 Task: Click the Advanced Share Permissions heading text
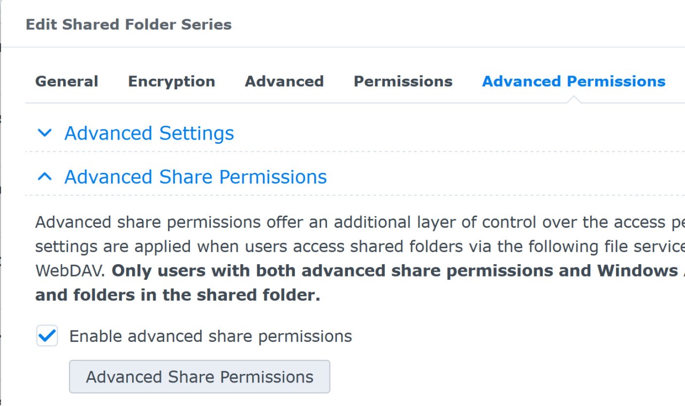tap(196, 177)
